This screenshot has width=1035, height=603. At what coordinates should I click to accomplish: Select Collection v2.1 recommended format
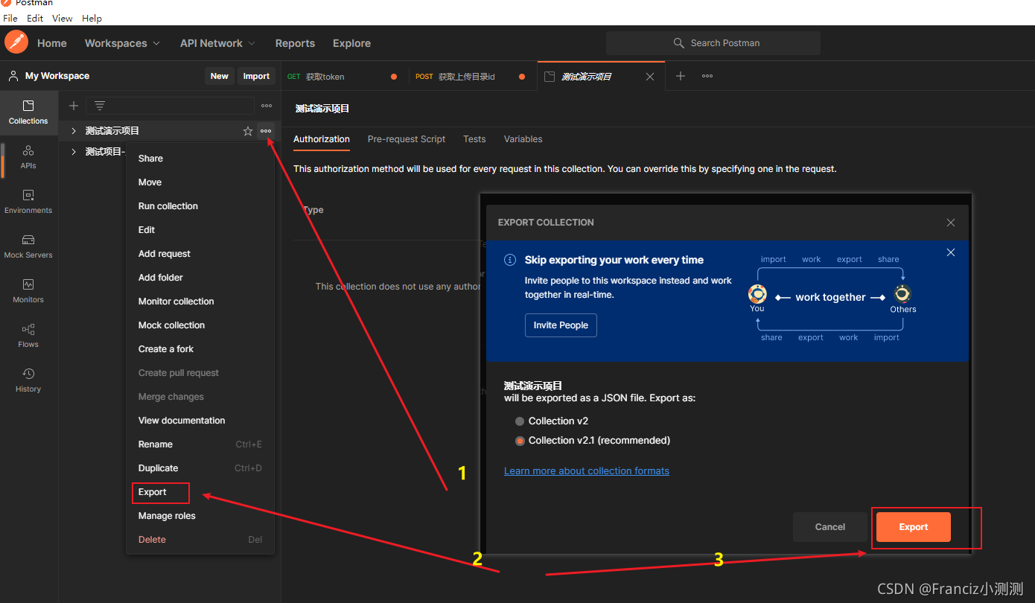[520, 441]
